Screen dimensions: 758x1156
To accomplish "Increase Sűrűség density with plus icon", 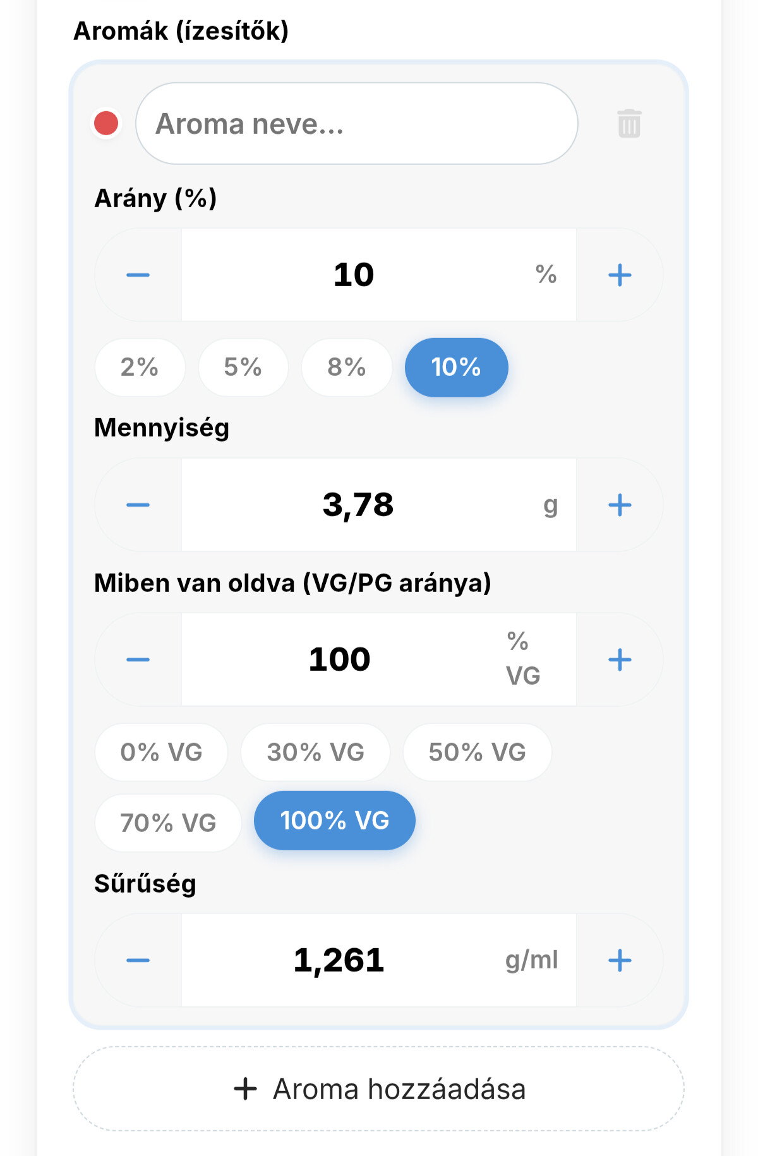I will point(620,960).
